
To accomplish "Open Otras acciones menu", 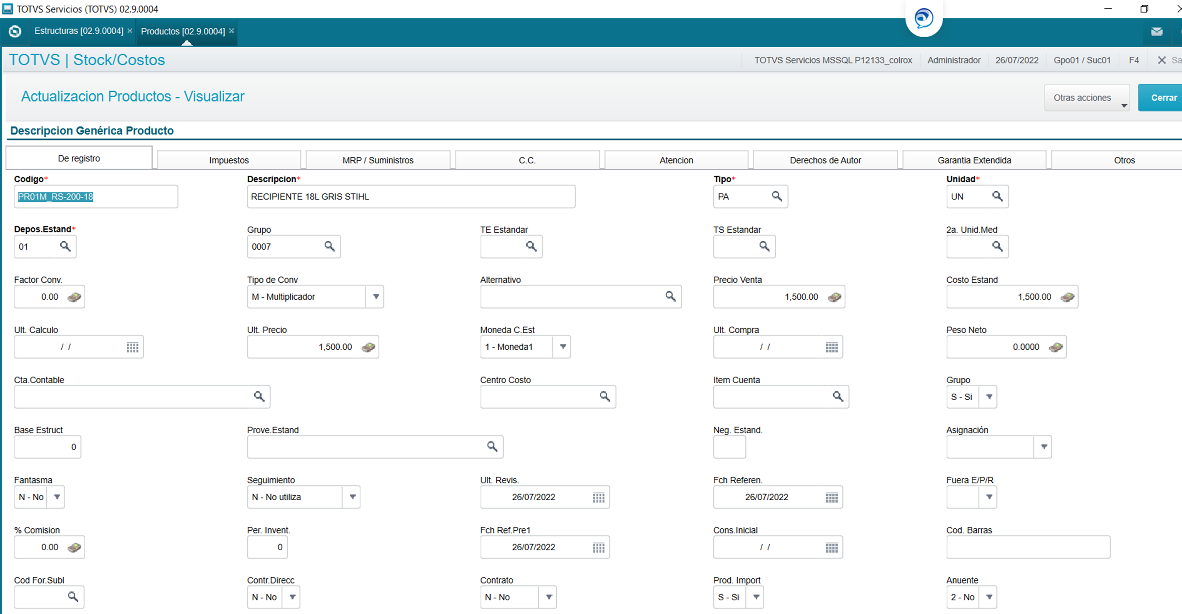I will (1087, 98).
